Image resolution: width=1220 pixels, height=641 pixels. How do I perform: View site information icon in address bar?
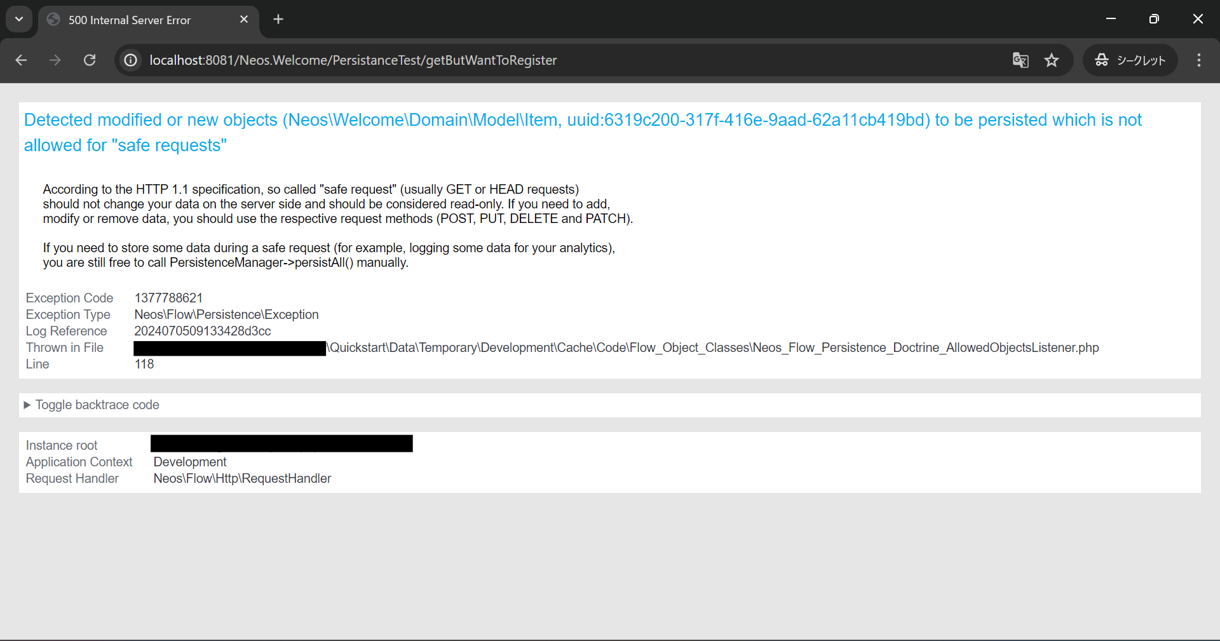click(x=131, y=60)
